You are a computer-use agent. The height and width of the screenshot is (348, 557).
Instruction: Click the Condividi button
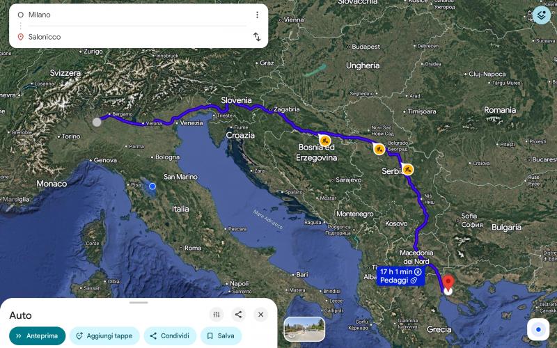(170, 336)
